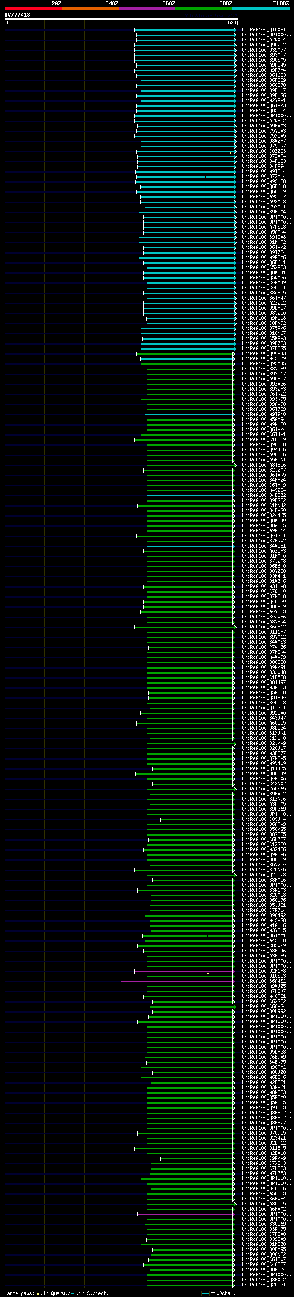Select the UniRef100_Q1GSU3 hit label
Viewport: 294px width, 1297px height.
(x=264, y=976)
